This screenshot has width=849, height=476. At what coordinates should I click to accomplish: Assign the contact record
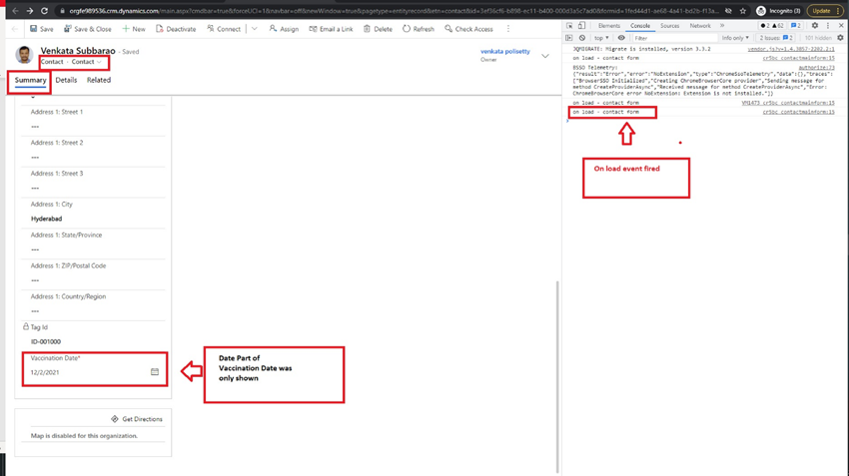click(x=284, y=29)
